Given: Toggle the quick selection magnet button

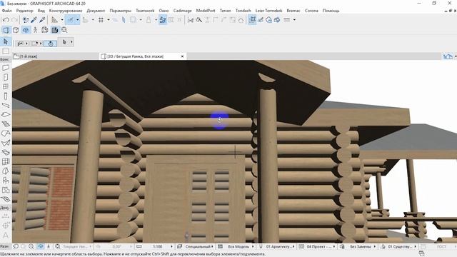Looking at the screenshot, I should (x=50, y=44).
